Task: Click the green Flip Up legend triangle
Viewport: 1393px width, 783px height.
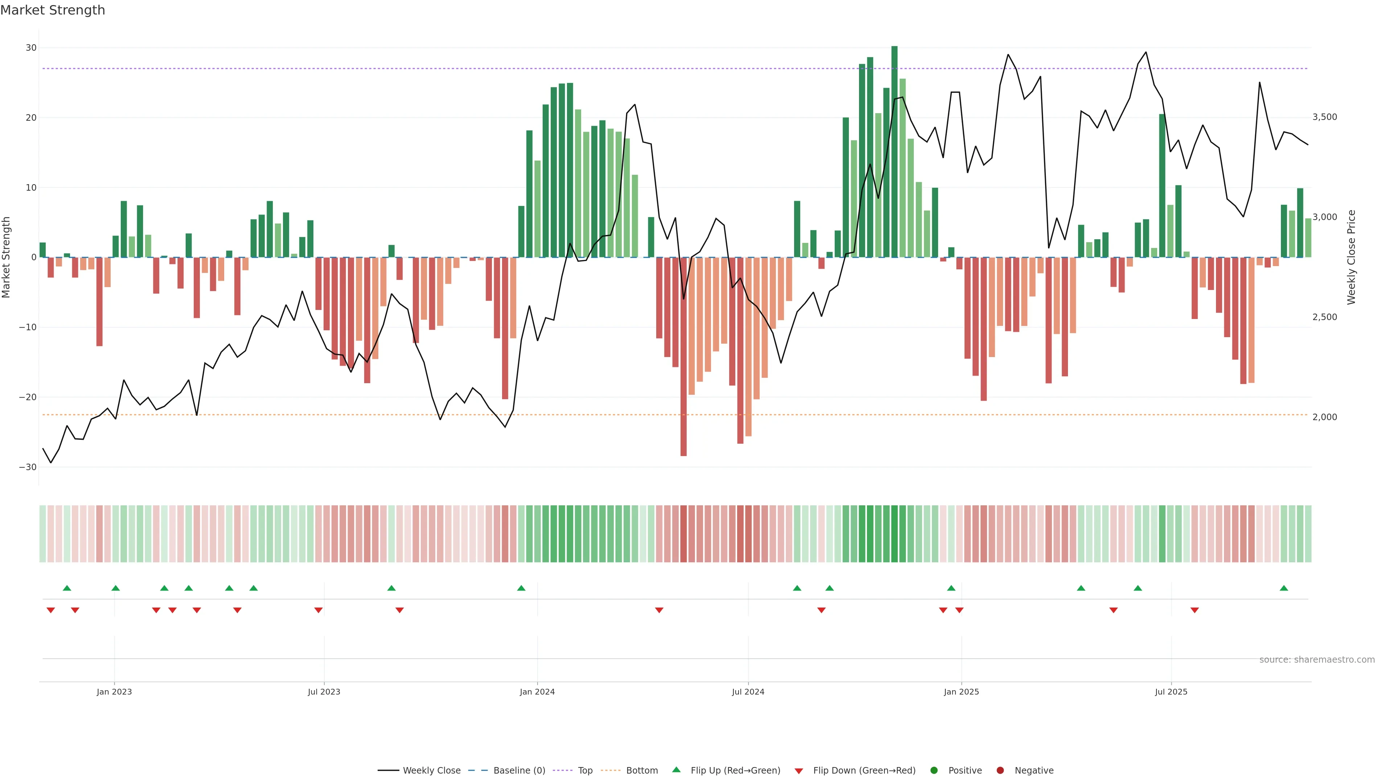Action: 676,770
